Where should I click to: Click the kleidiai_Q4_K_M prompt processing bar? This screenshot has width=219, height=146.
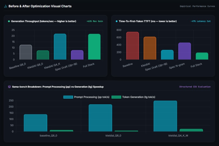point(165,116)
